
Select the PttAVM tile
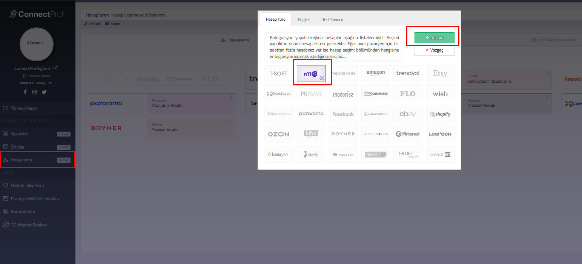pos(311,94)
